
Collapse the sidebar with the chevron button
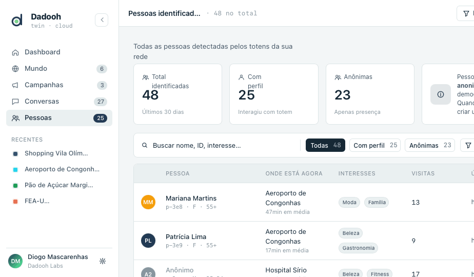pos(102,20)
